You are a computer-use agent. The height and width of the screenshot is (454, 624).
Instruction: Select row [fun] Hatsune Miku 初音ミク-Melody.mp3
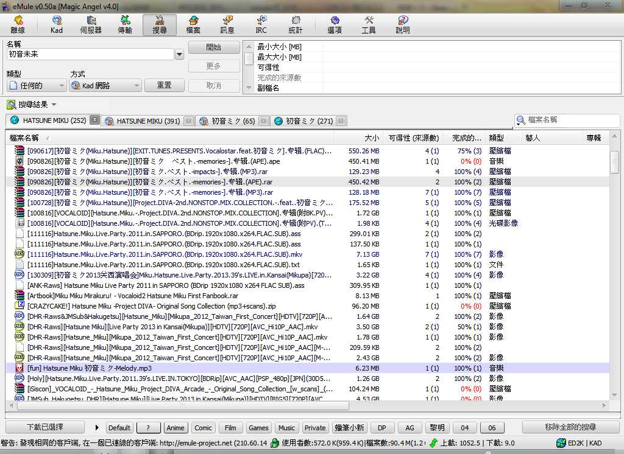coord(307,368)
